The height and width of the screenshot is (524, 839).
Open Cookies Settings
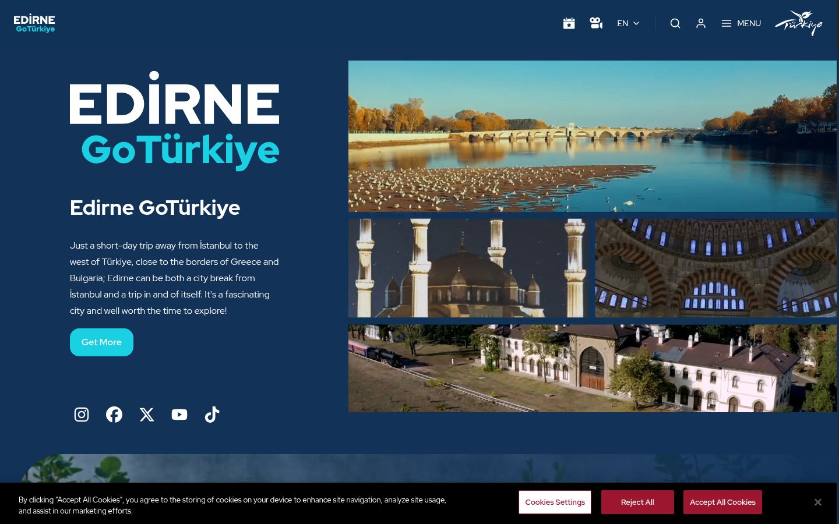pos(555,502)
